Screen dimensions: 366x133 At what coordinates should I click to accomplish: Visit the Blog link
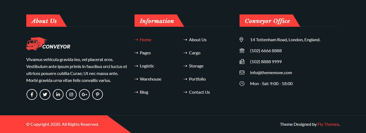coord(144,92)
